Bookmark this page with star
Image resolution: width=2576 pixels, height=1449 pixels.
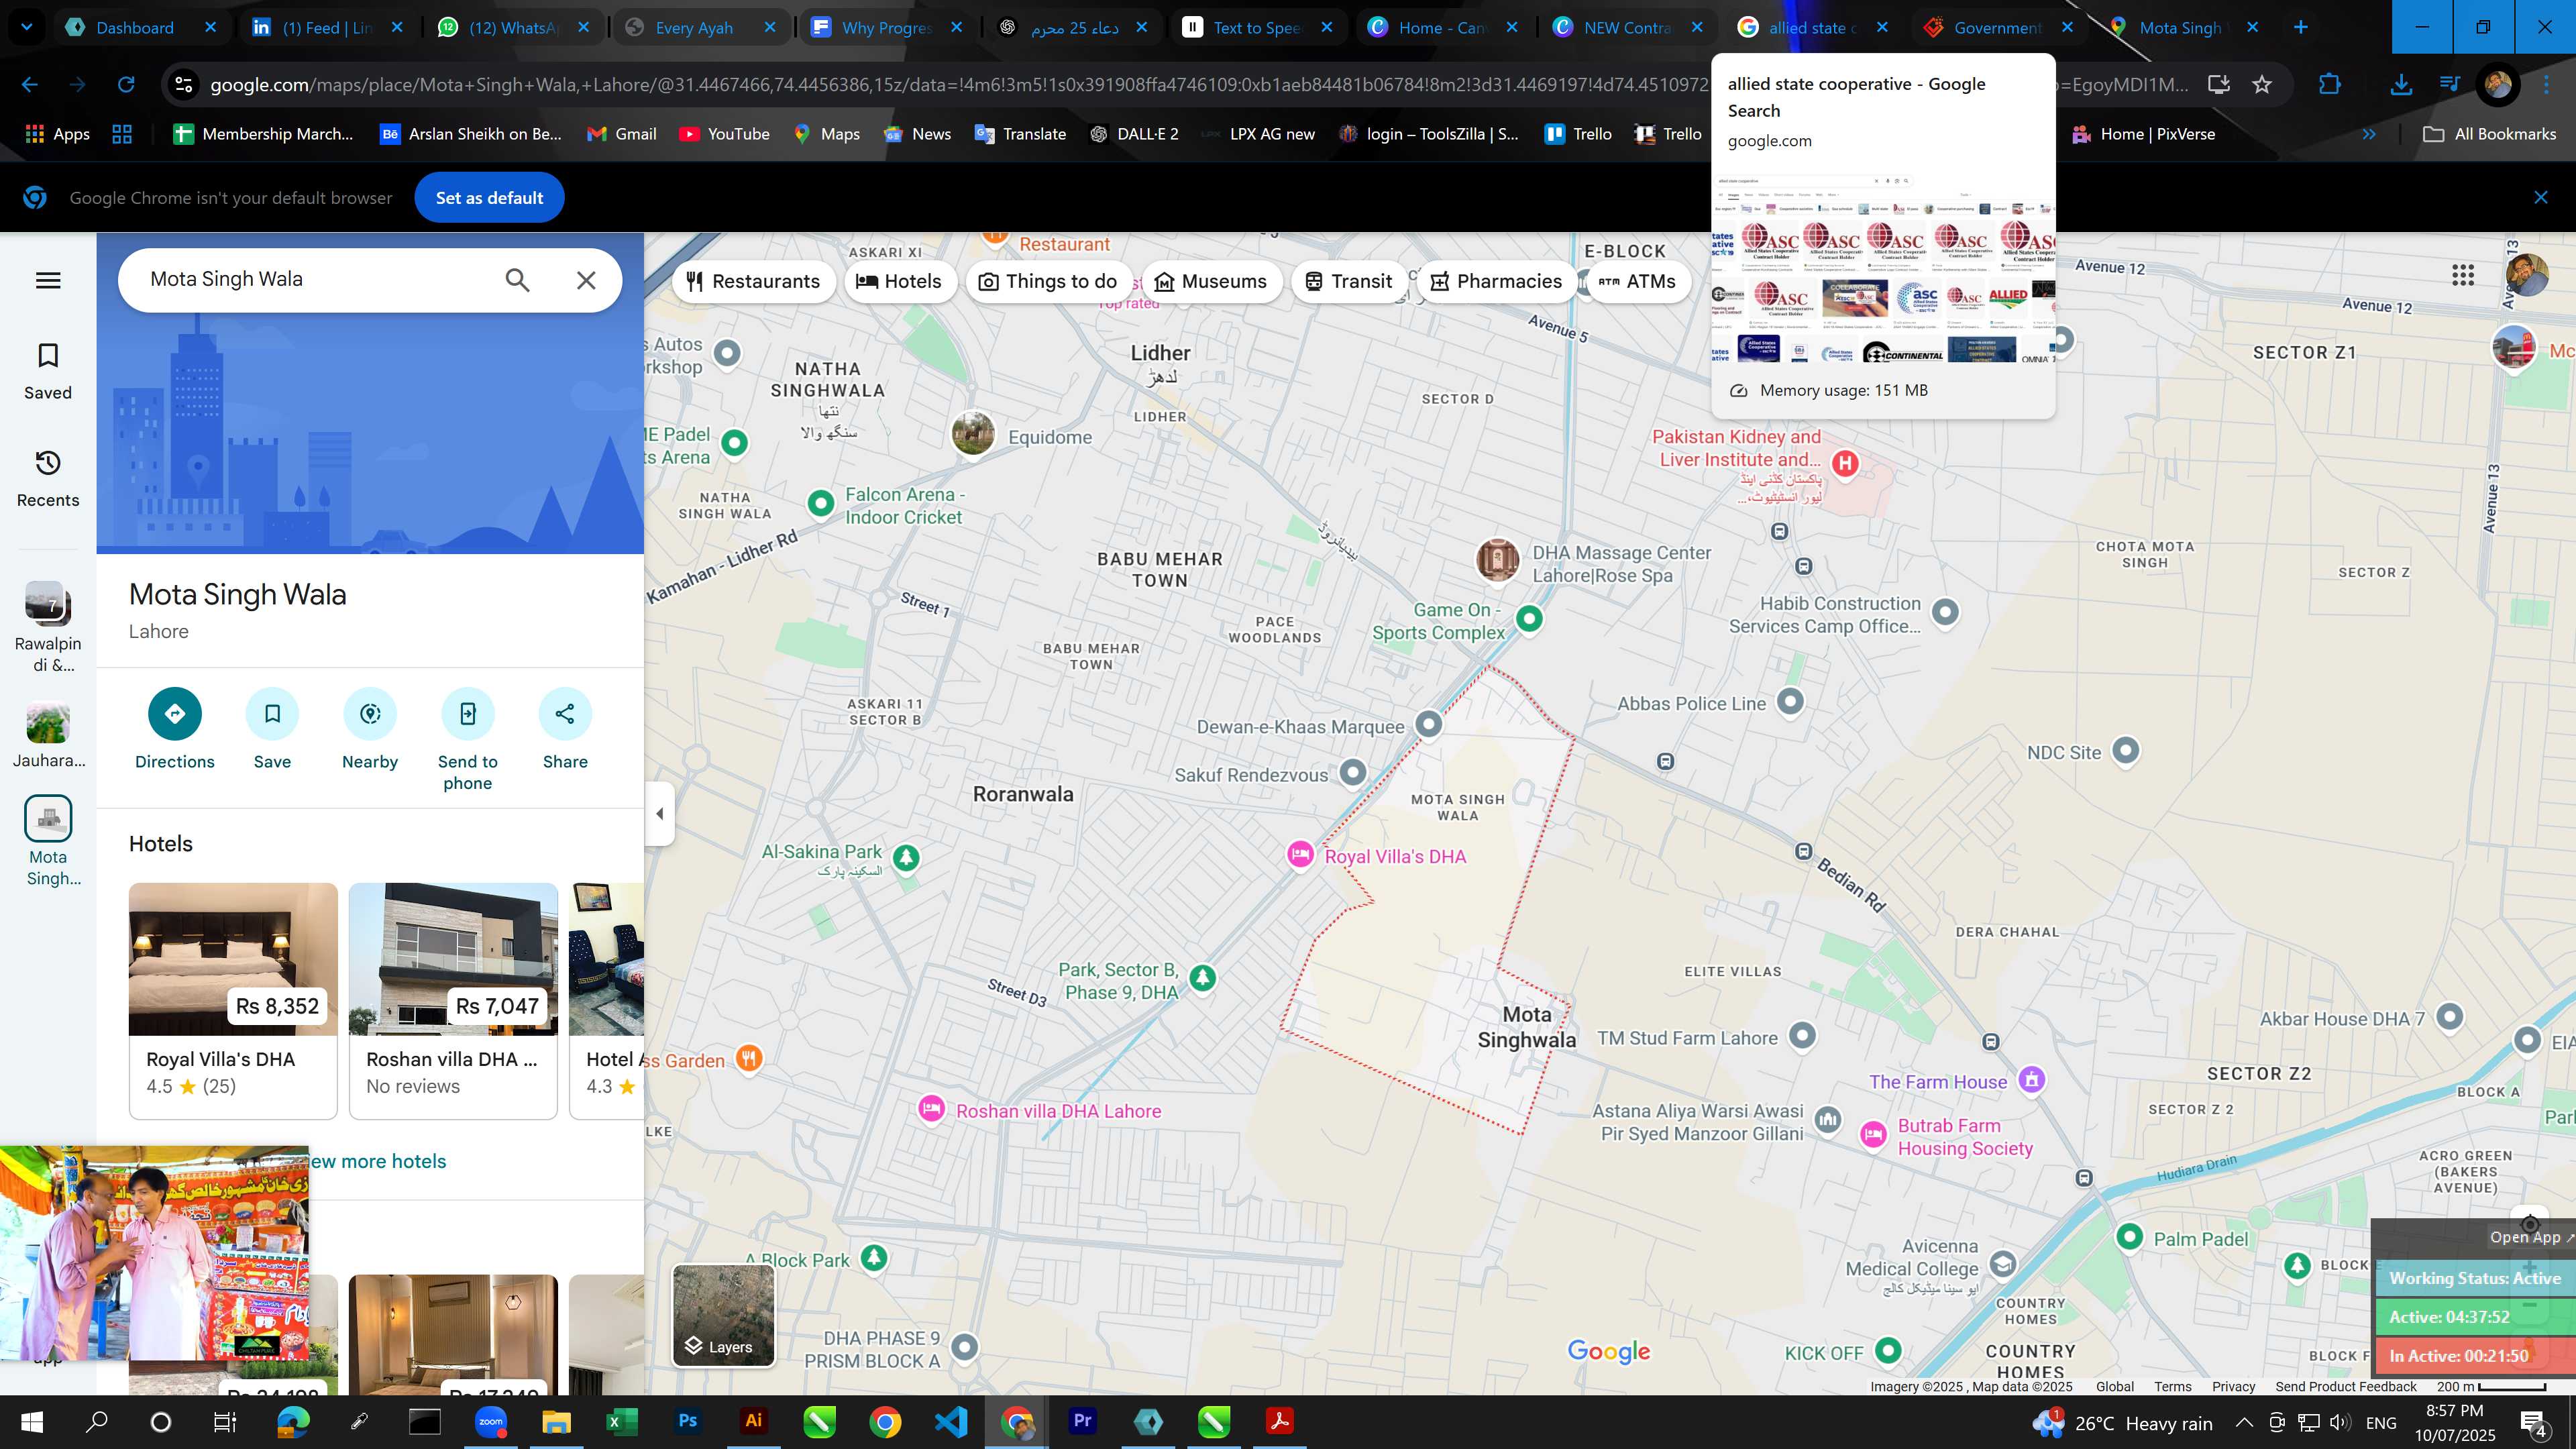click(x=2262, y=85)
